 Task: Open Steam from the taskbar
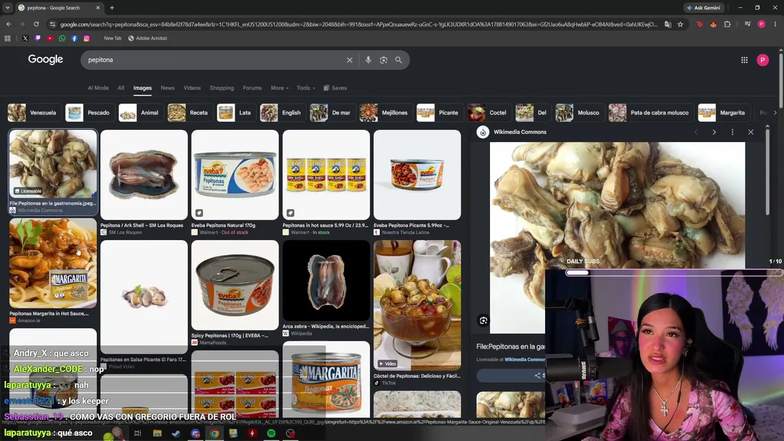tap(176, 434)
